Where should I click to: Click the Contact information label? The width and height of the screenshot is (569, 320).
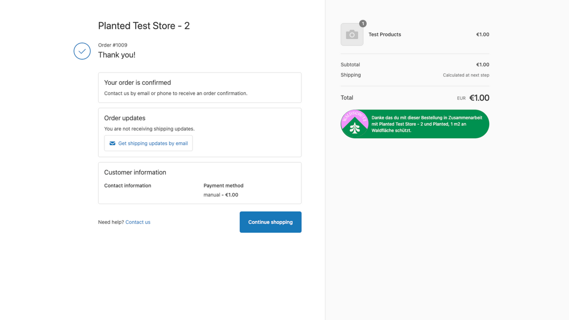click(128, 186)
